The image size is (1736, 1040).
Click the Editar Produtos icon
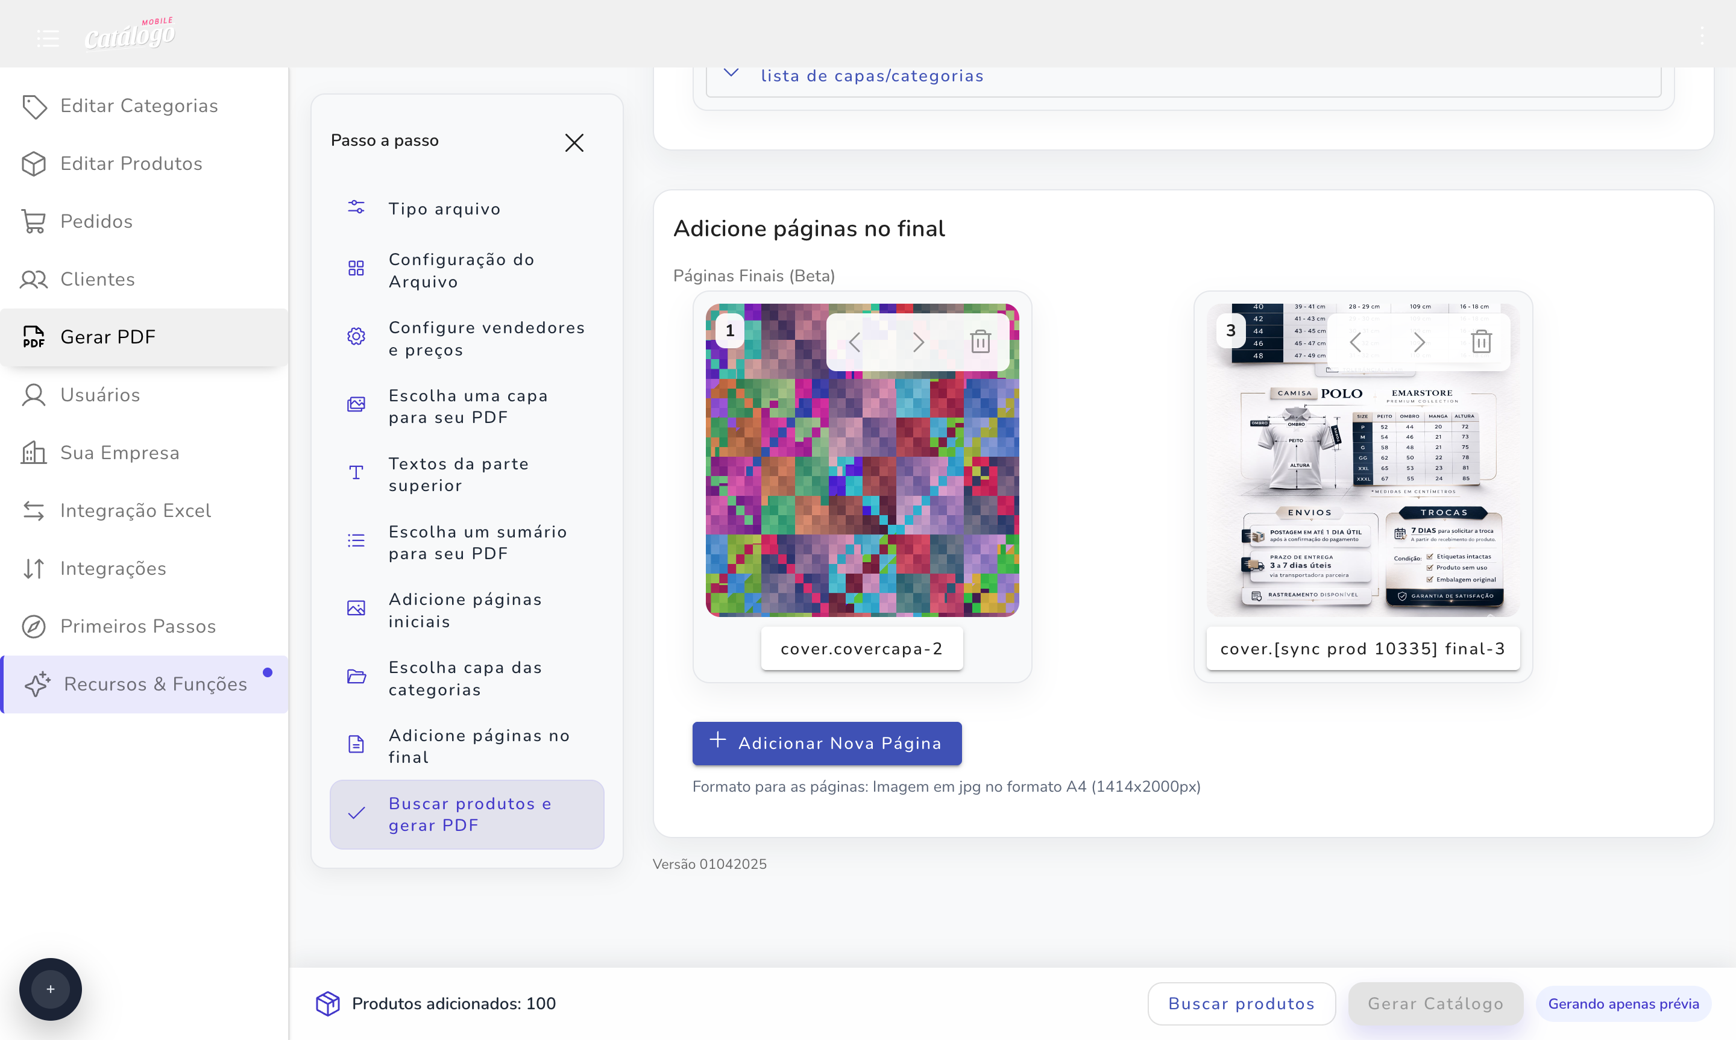point(34,163)
